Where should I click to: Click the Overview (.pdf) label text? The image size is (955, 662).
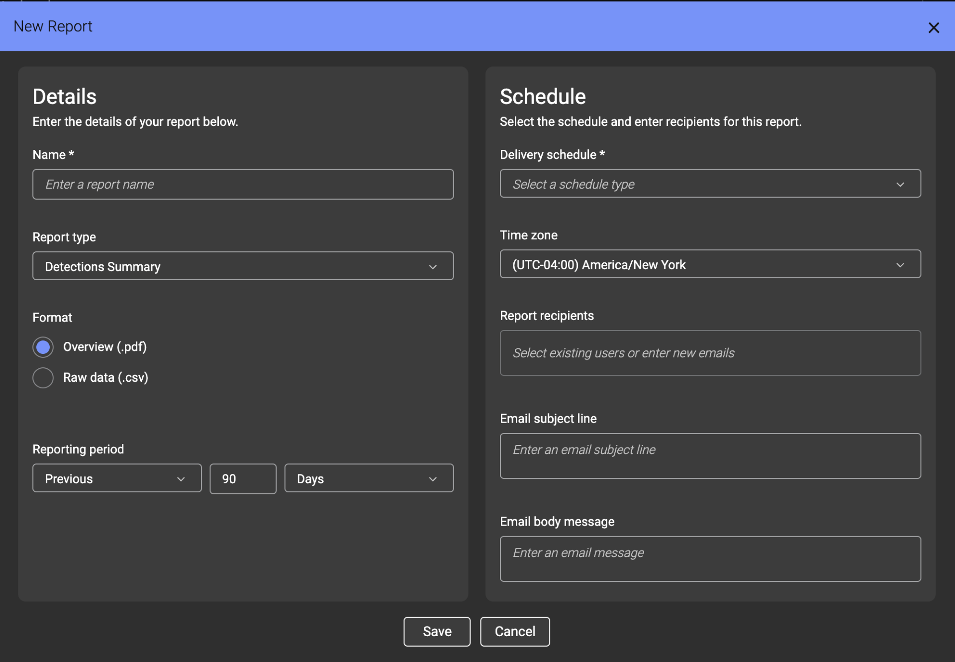click(105, 347)
